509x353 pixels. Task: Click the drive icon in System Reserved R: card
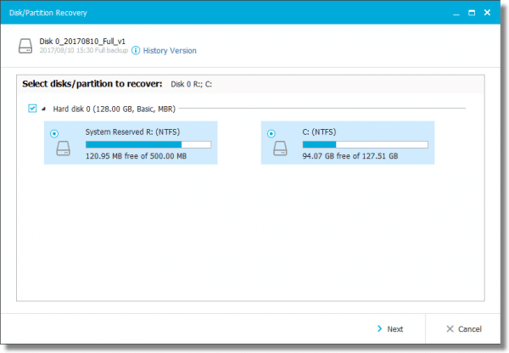[x=63, y=148]
